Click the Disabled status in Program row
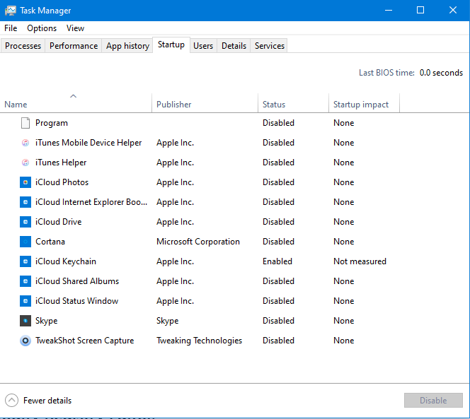This screenshot has height=419, width=470. 278,123
